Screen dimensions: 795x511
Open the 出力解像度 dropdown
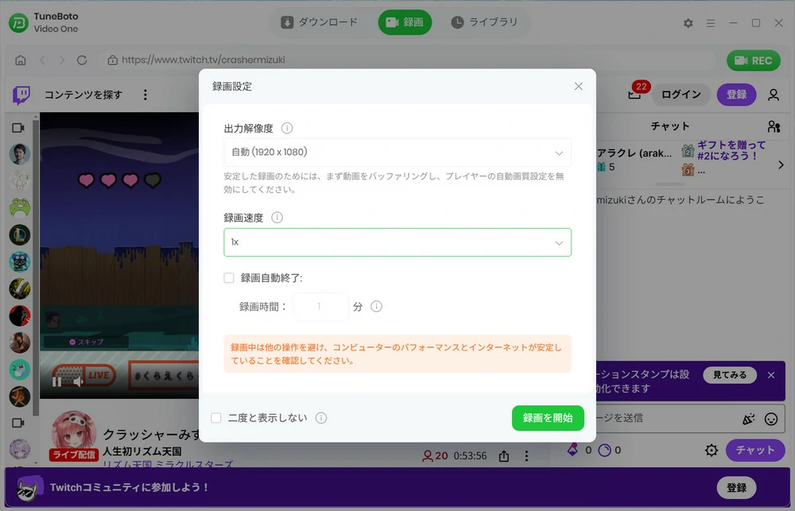click(x=397, y=153)
